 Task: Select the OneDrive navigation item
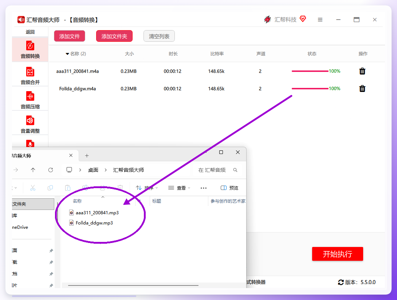[20, 227]
